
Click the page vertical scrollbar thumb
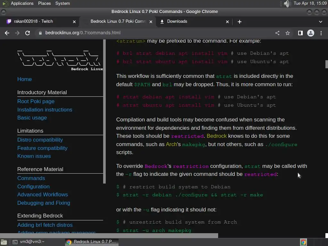point(326,64)
